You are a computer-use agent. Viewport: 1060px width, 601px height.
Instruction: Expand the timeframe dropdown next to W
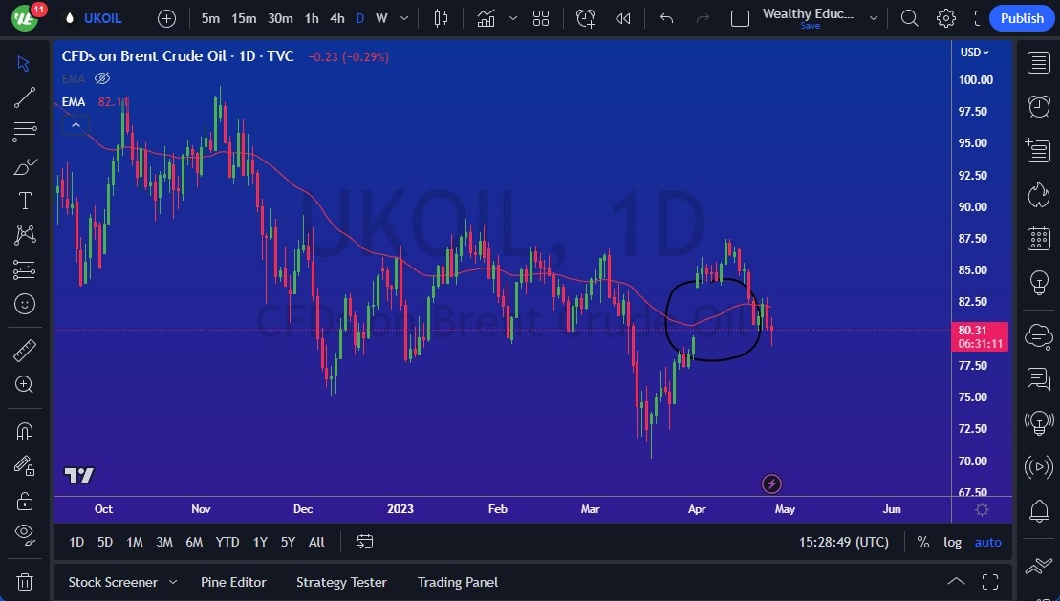[402, 18]
